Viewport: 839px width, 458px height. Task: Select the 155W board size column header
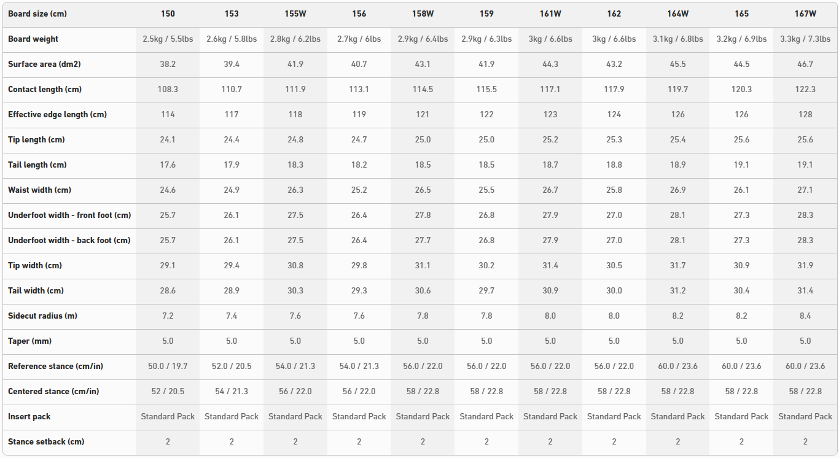click(x=295, y=14)
